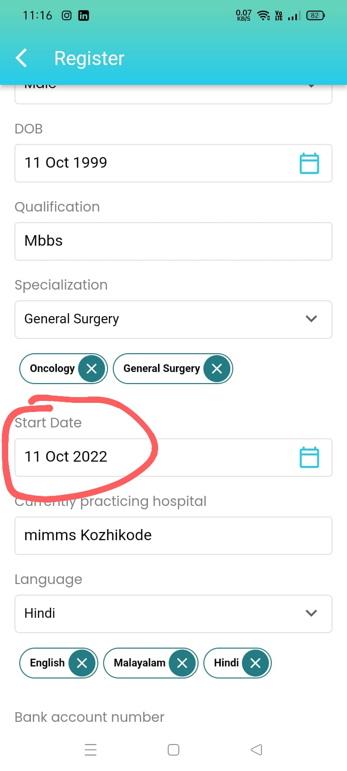Edit the currently practicing hospital field
This screenshot has height=771, width=347.
173,535
